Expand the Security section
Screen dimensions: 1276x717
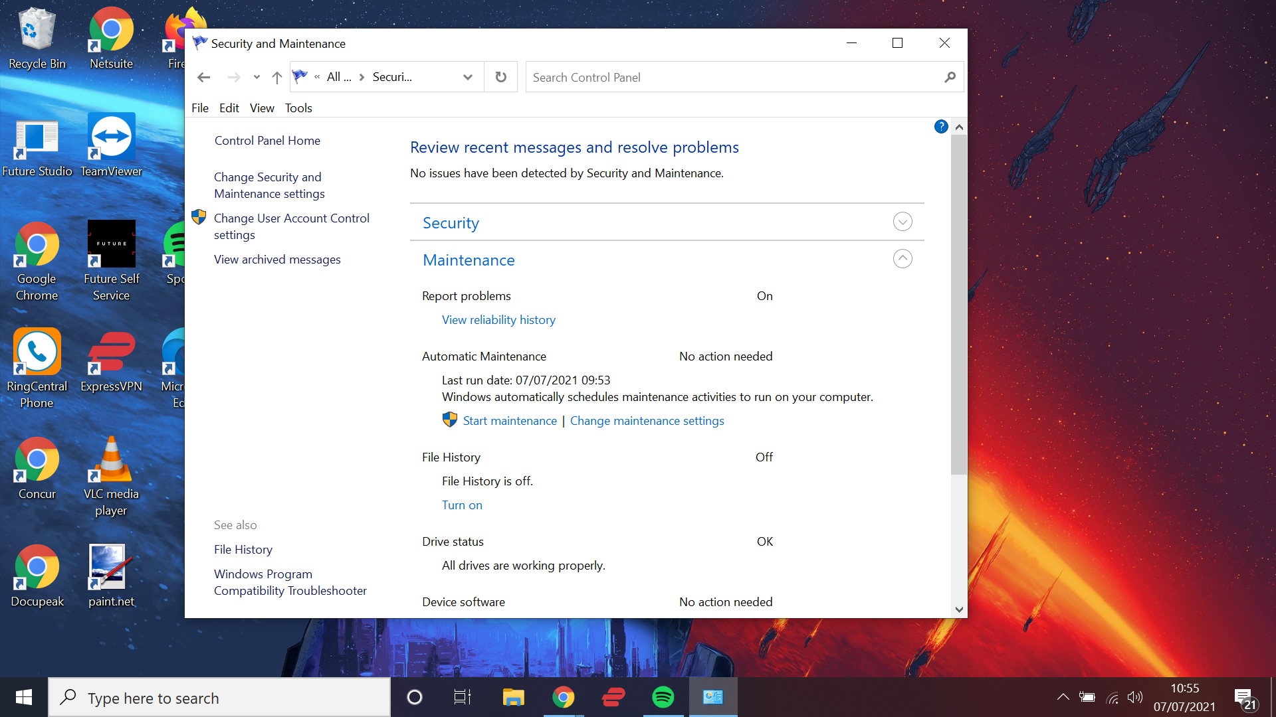point(903,220)
